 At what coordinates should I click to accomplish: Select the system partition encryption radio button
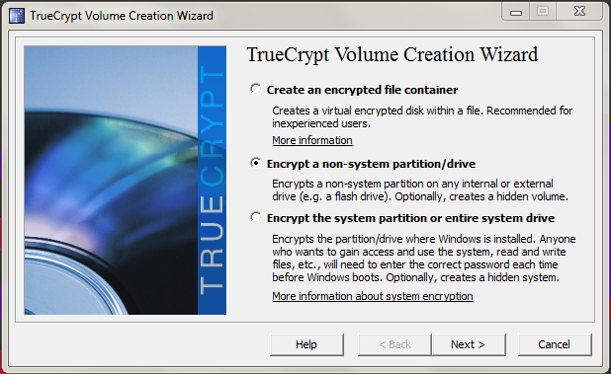256,217
